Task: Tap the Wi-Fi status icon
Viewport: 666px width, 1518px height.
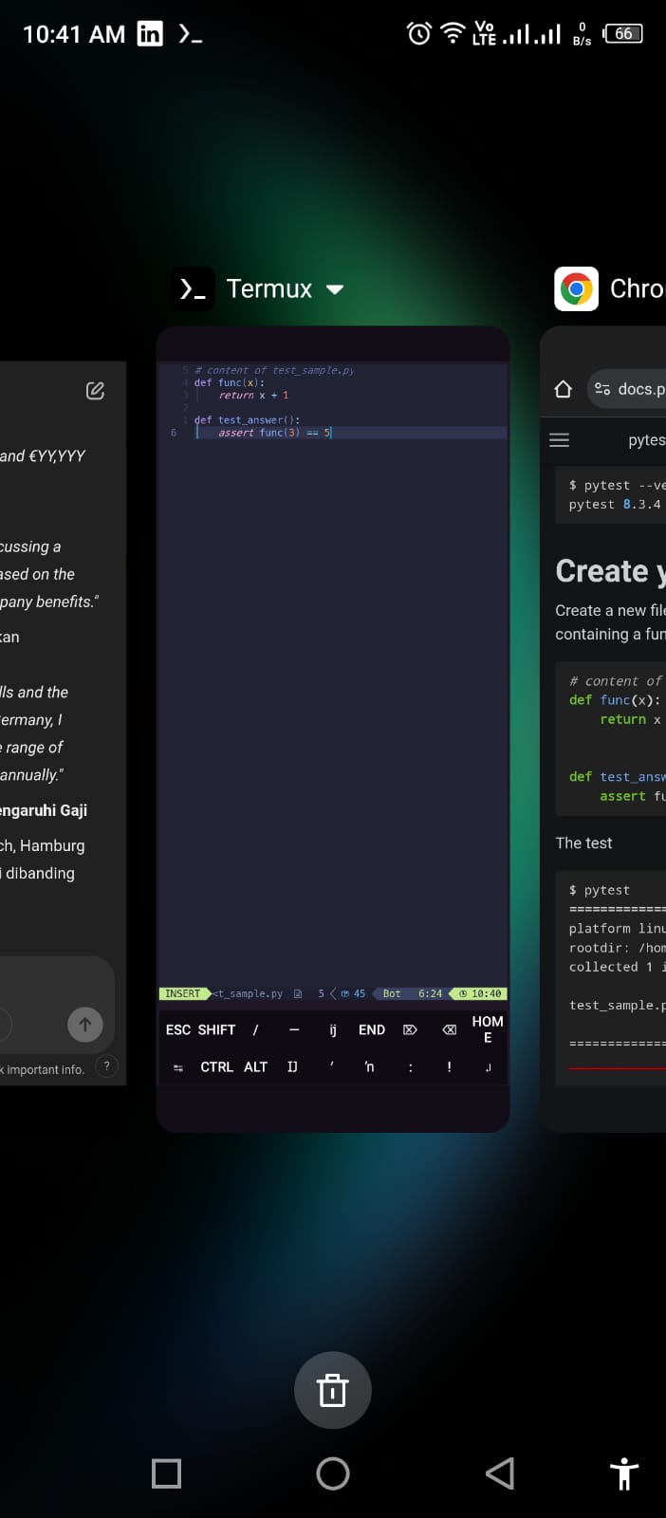Action: pos(453,34)
